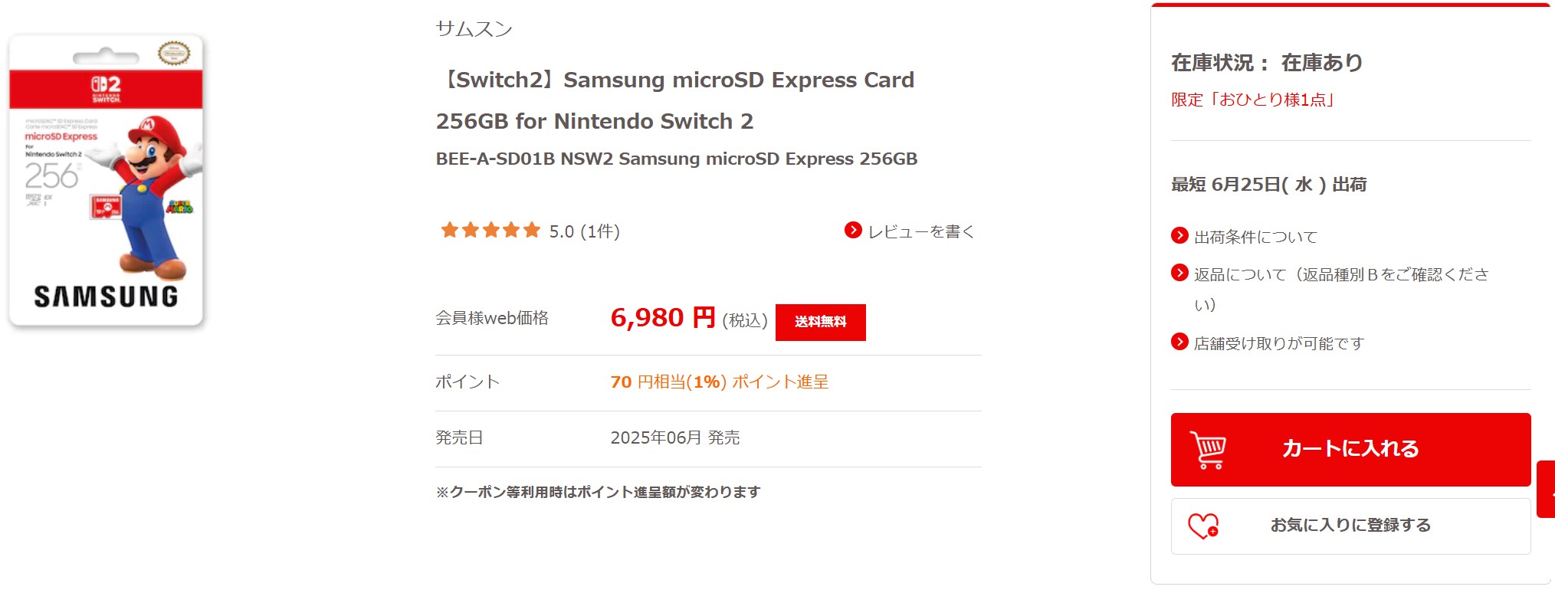Screen dimensions: 1555x603
Task: Click the arrow icon beside 店舗受け取りが可能です
Action: (1179, 342)
